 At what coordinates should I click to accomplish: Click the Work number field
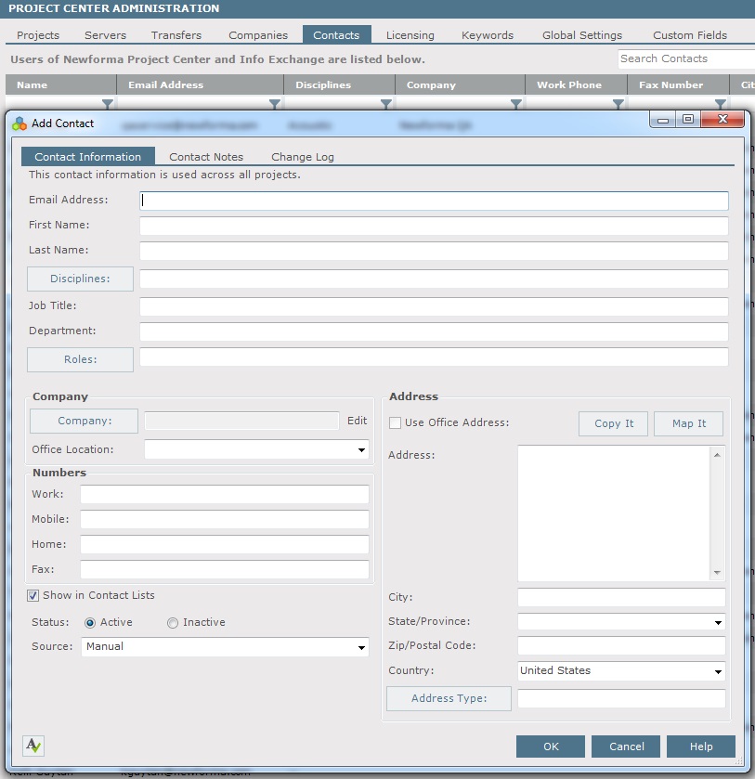(x=225, y=494)
